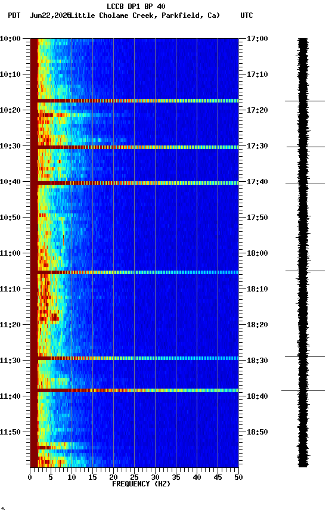Click the 11:30 PDT time label

click(x=10, y=361)
